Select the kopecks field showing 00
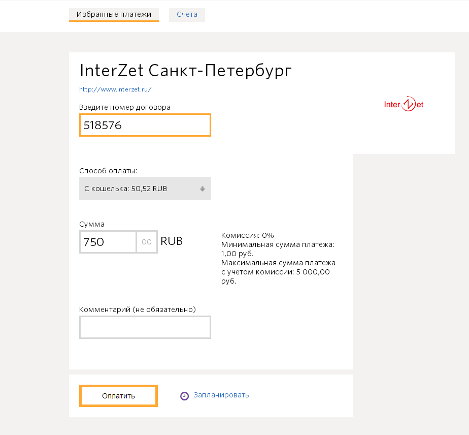469x435 pixels. [x=147, y=242]
